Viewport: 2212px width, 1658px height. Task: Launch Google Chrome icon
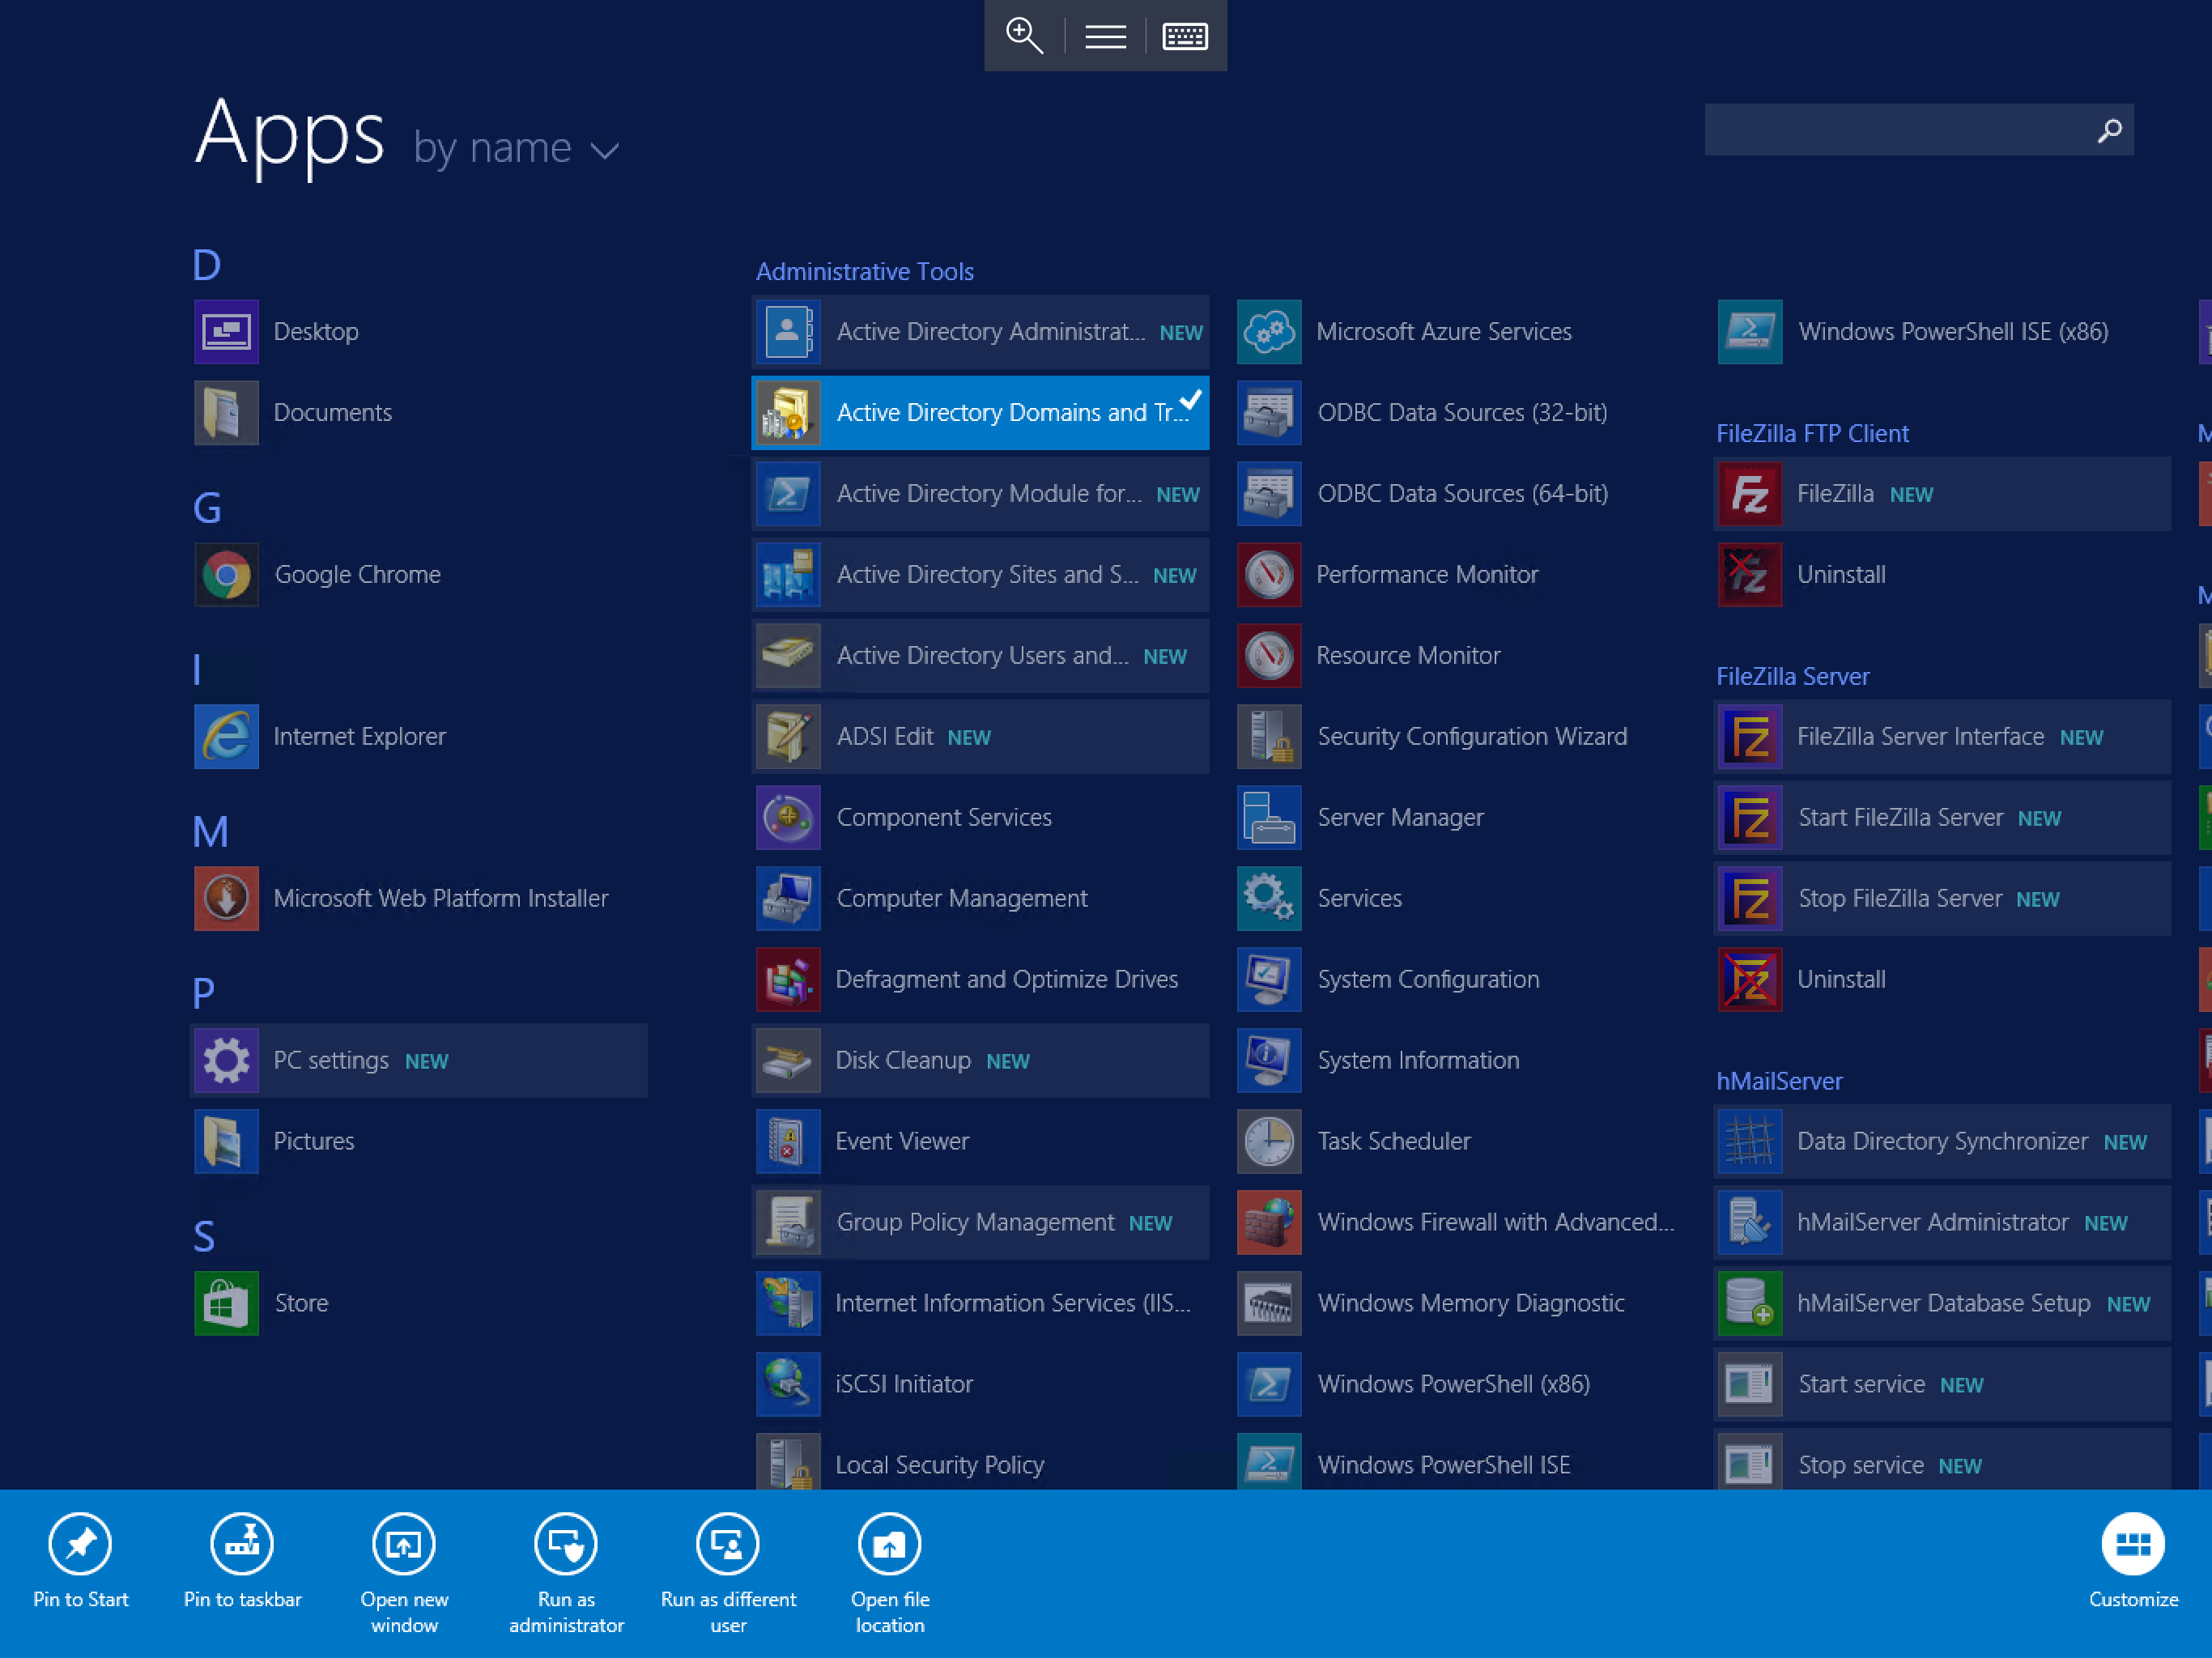(x=226, y=575)
